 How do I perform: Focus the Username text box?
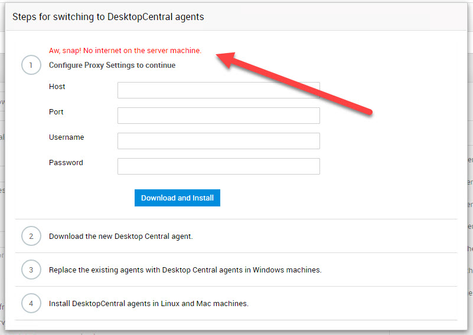[x=218, y=141]
